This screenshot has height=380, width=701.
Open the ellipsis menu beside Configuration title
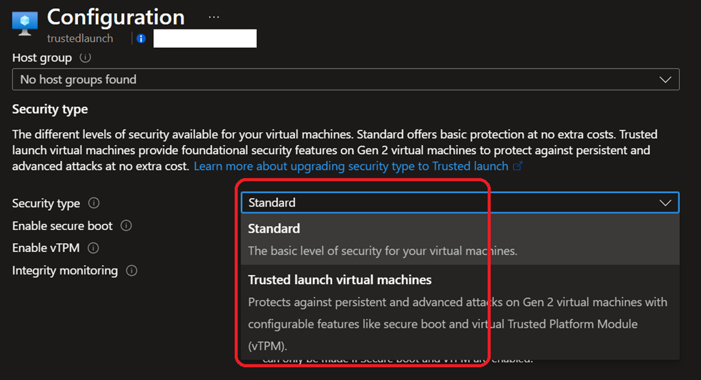tap(214, 16)
